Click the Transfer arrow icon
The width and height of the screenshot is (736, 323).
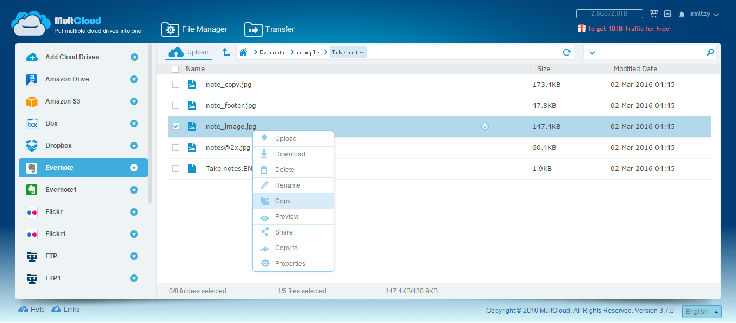coord(253,30)
